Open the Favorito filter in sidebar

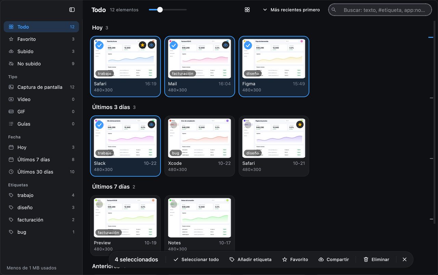41,39
